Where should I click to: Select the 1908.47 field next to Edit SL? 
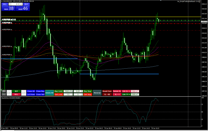tap(135, 91)
